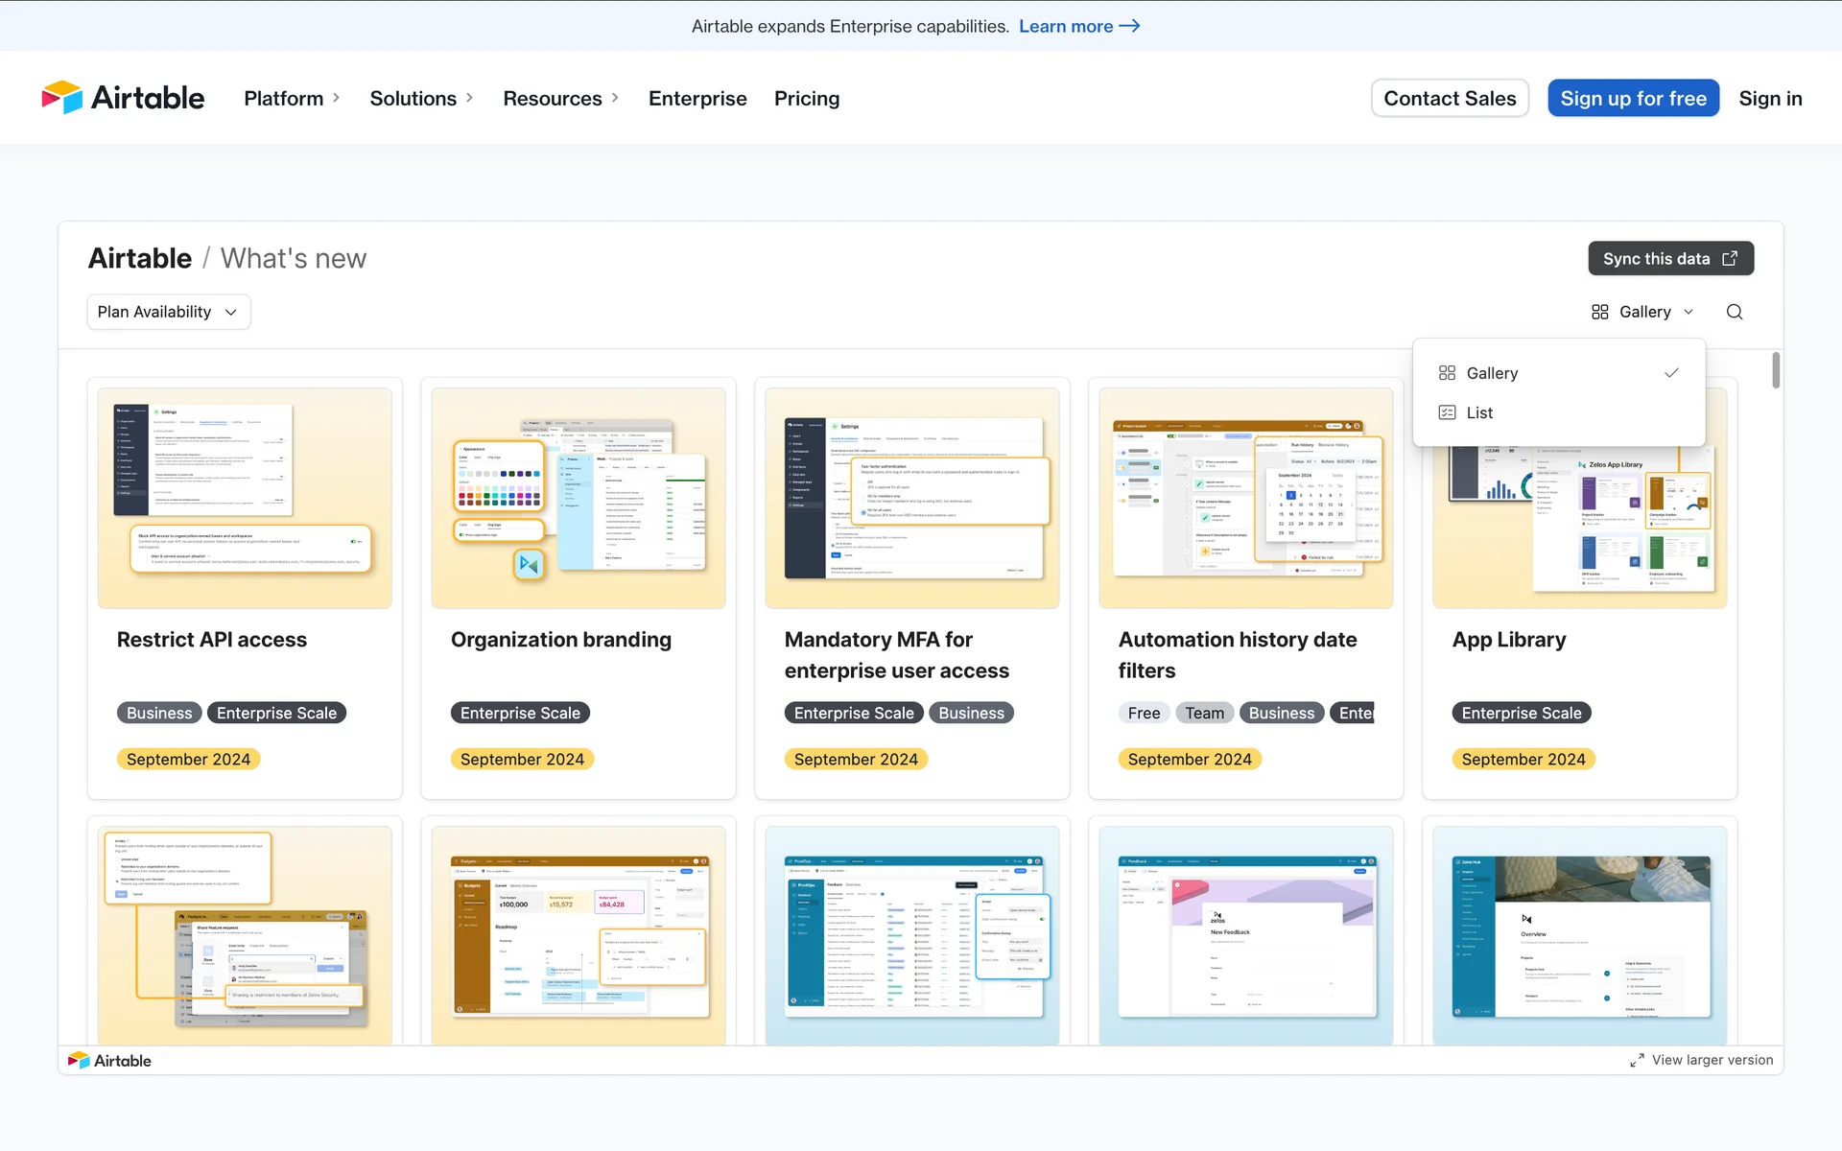Screen dimensions: 1842x1151
Task: Click the Contact Sales button
Action: pos(1449,98)
